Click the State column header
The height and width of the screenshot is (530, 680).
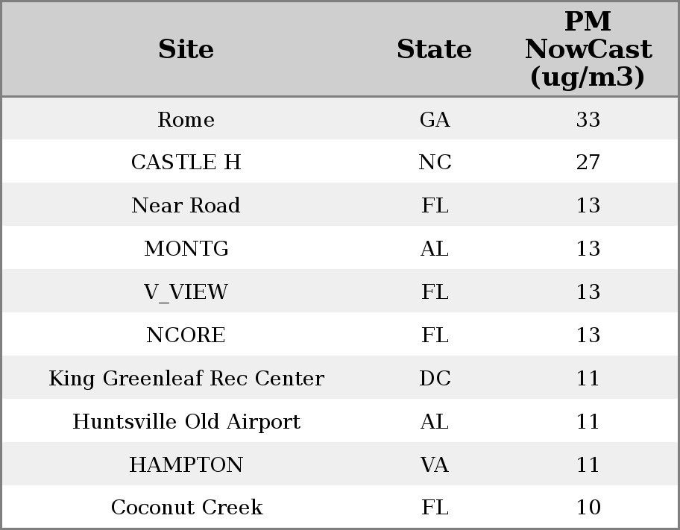(x=434, y=49)
